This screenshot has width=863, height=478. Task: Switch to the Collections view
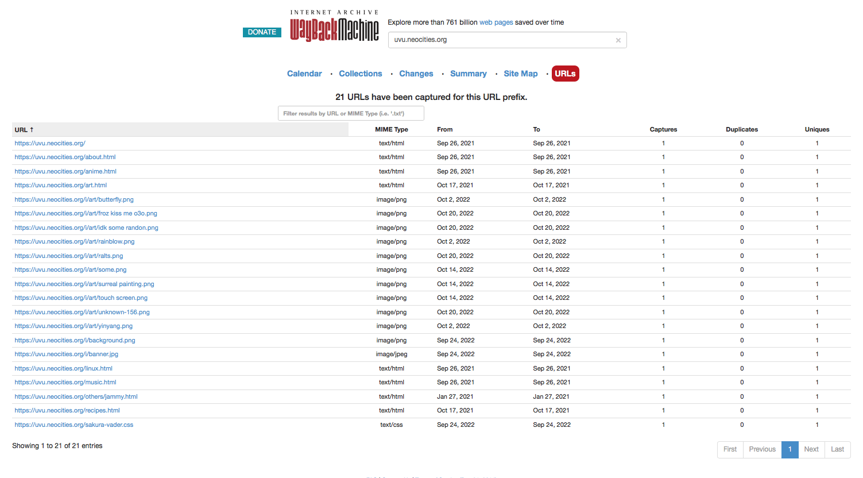click(x=361, y=74)
